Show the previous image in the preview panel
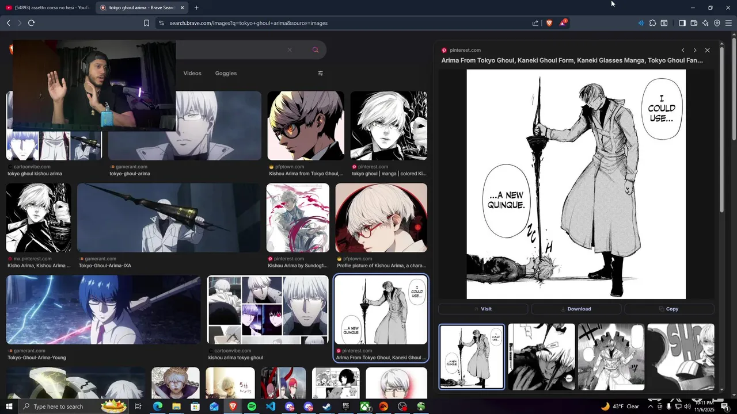The image size is (737, 414). pos(683,50)
